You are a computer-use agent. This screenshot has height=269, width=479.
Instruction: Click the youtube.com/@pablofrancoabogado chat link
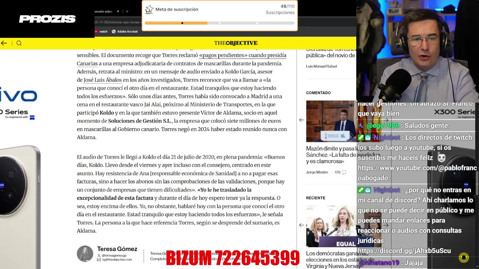click(x=417, y=173)
